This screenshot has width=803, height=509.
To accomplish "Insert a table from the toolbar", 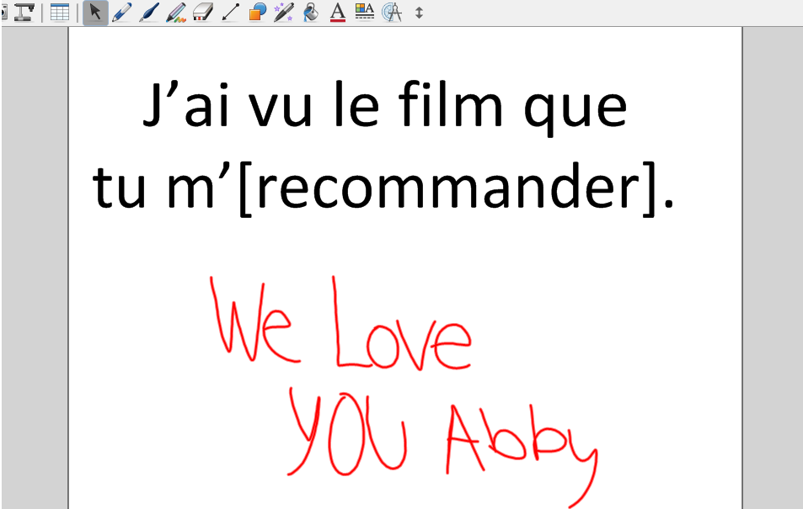I will 59,12.
